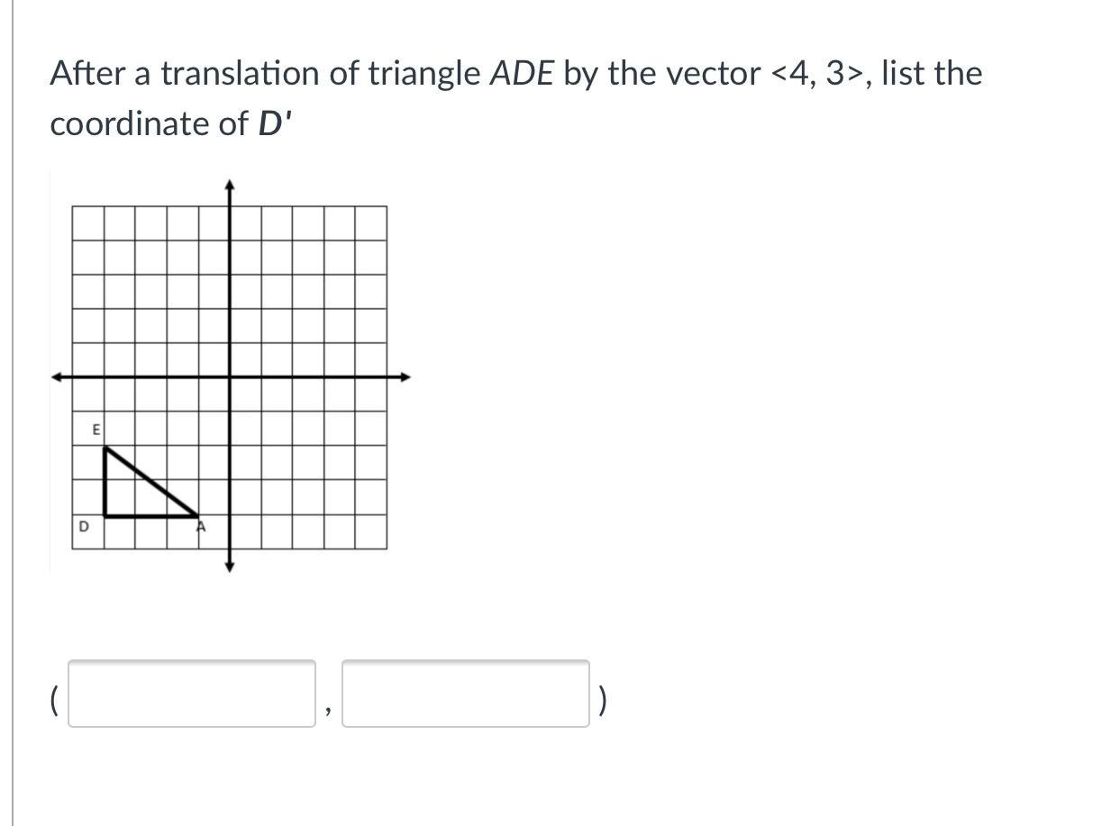
Task: Click the point A label on graph
Action: click(202, 526)
